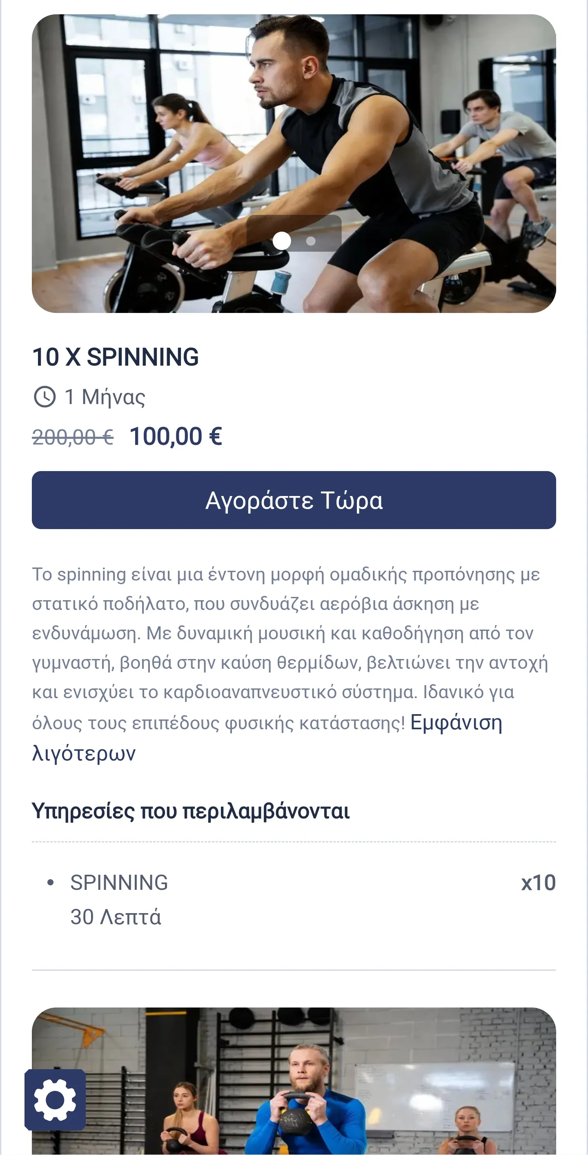Screen dimensions: 588x1155
Task: Click the word spinning in the description
Action: (91, 574)
